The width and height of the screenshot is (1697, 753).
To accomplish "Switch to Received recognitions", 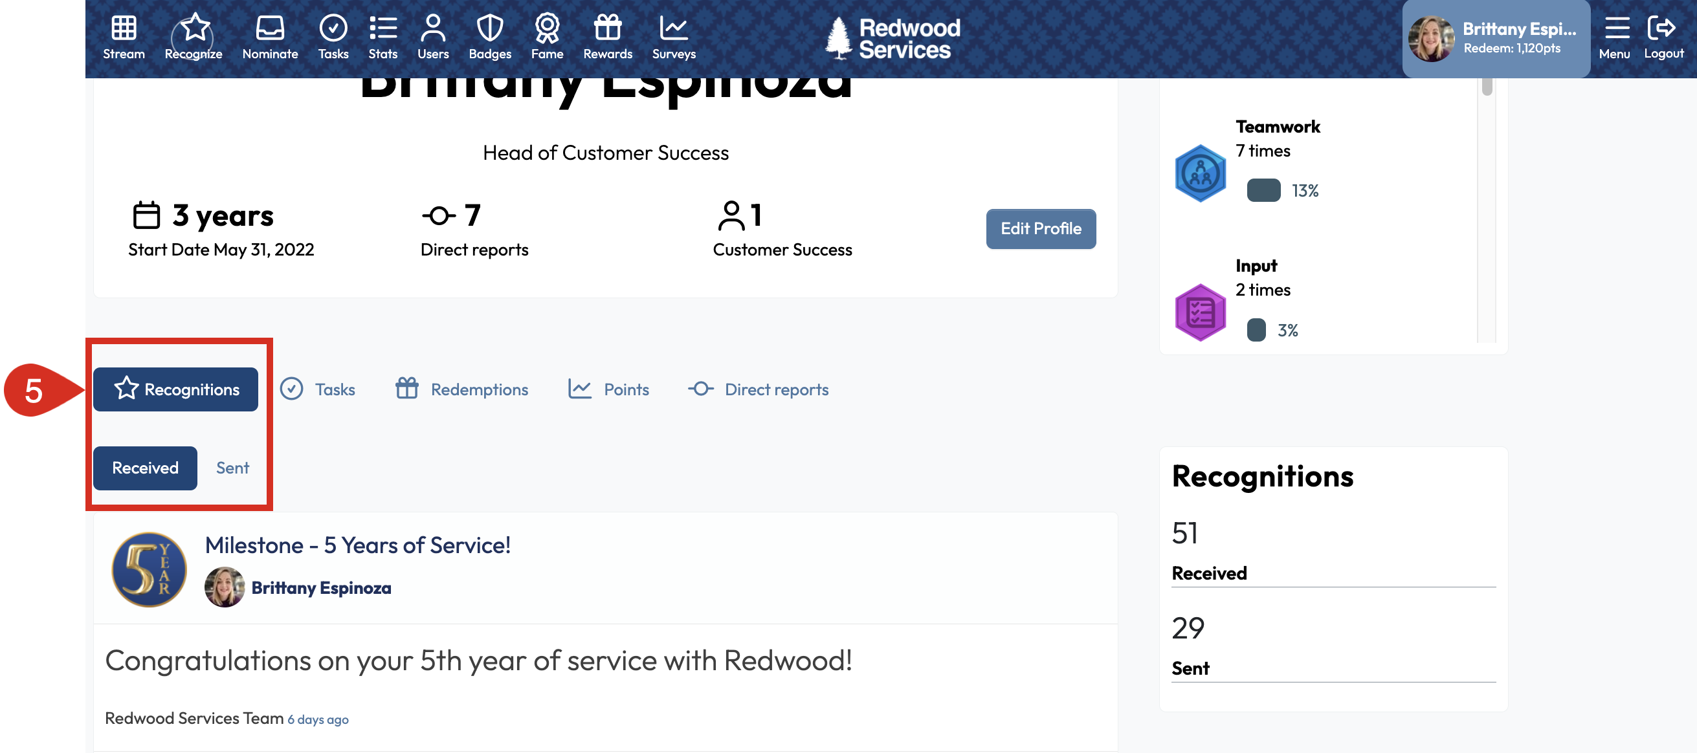I will point(145,468).
